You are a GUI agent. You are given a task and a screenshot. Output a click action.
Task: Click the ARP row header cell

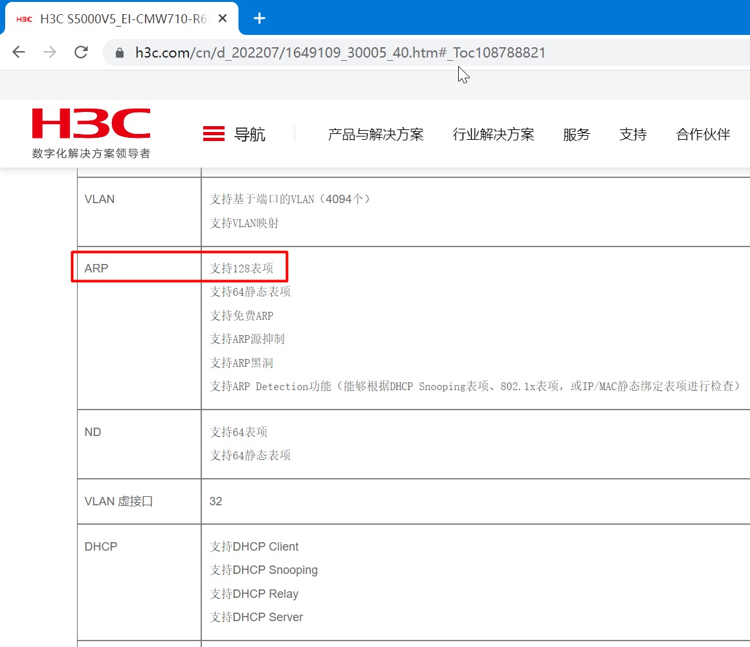139,328
